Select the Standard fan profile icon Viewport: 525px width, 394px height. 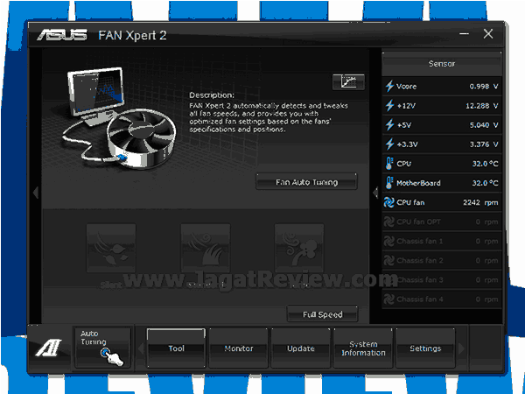[x=206, y=249]
